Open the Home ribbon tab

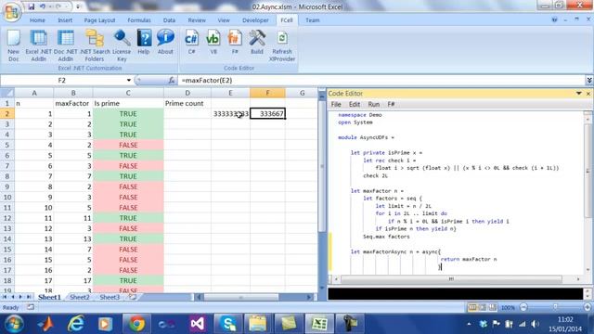pyautogui.click(x=37, y=20)
